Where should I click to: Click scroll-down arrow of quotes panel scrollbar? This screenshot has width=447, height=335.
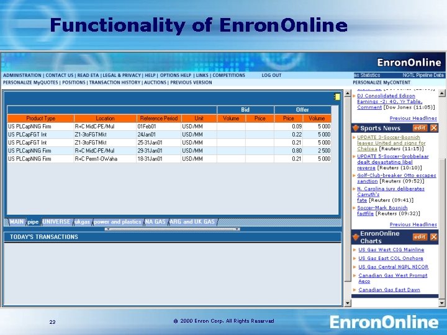348,303
